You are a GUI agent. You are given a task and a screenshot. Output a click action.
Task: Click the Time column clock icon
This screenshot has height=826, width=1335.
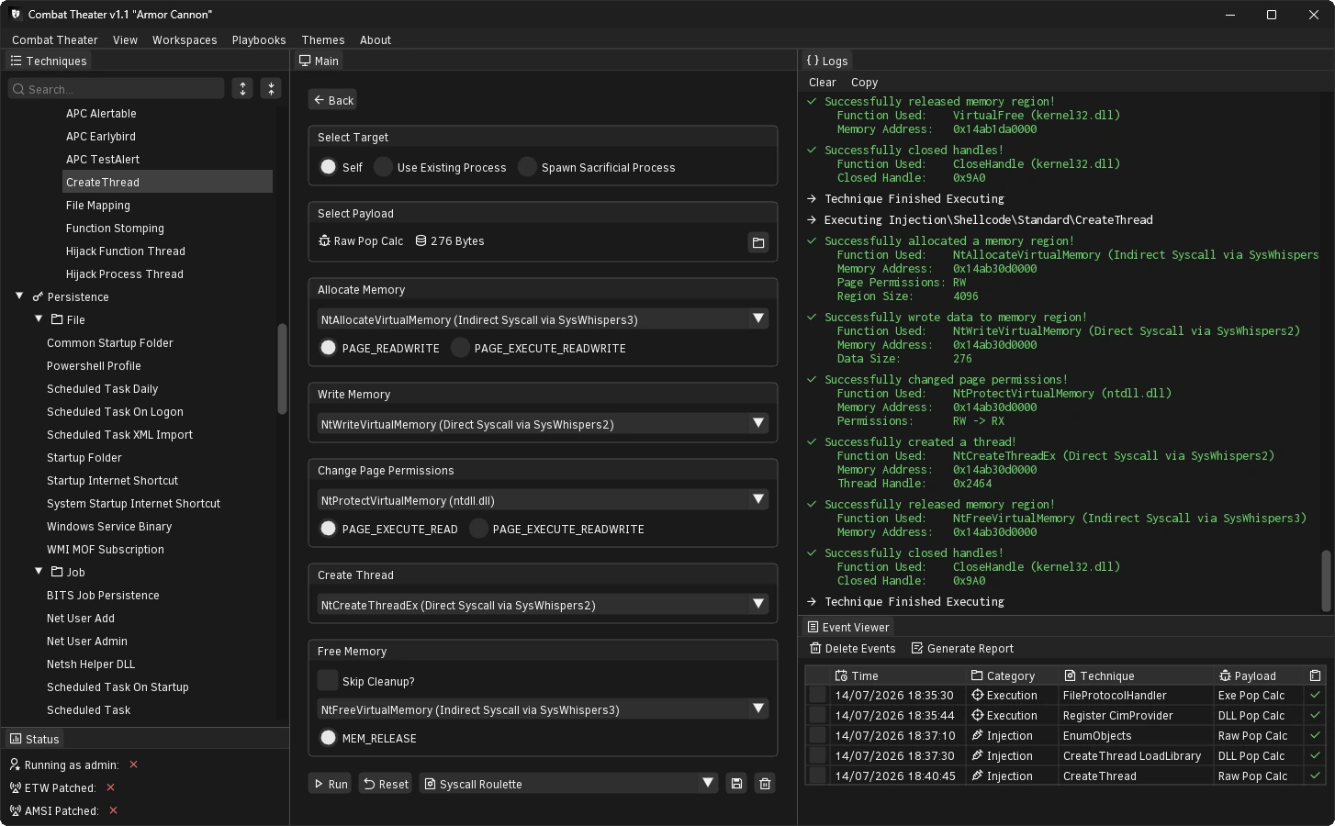click(x=841, y=675)
